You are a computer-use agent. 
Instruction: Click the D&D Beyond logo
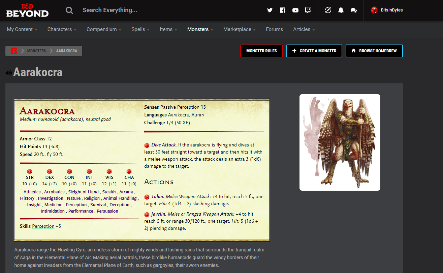click(27, 10)
